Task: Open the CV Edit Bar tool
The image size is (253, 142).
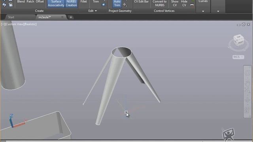Action: [142, 2]
